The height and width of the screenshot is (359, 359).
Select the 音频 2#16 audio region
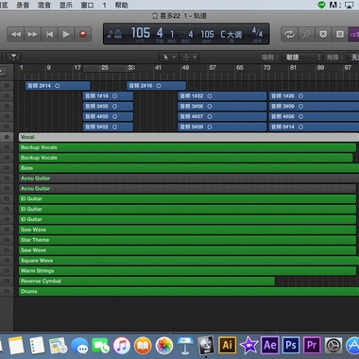(157, 86)
